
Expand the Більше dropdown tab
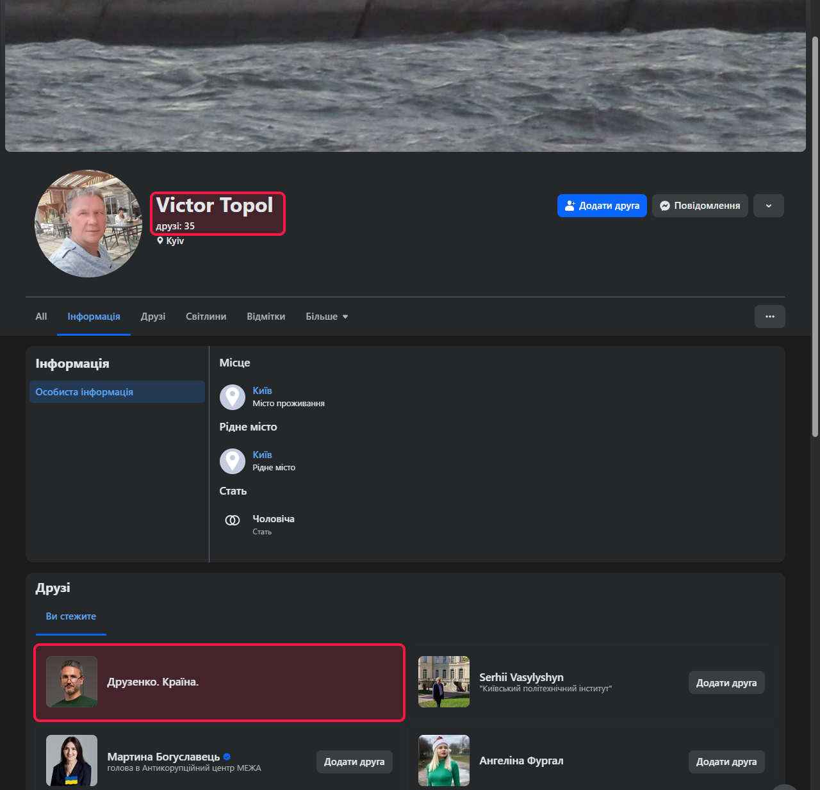327,317
